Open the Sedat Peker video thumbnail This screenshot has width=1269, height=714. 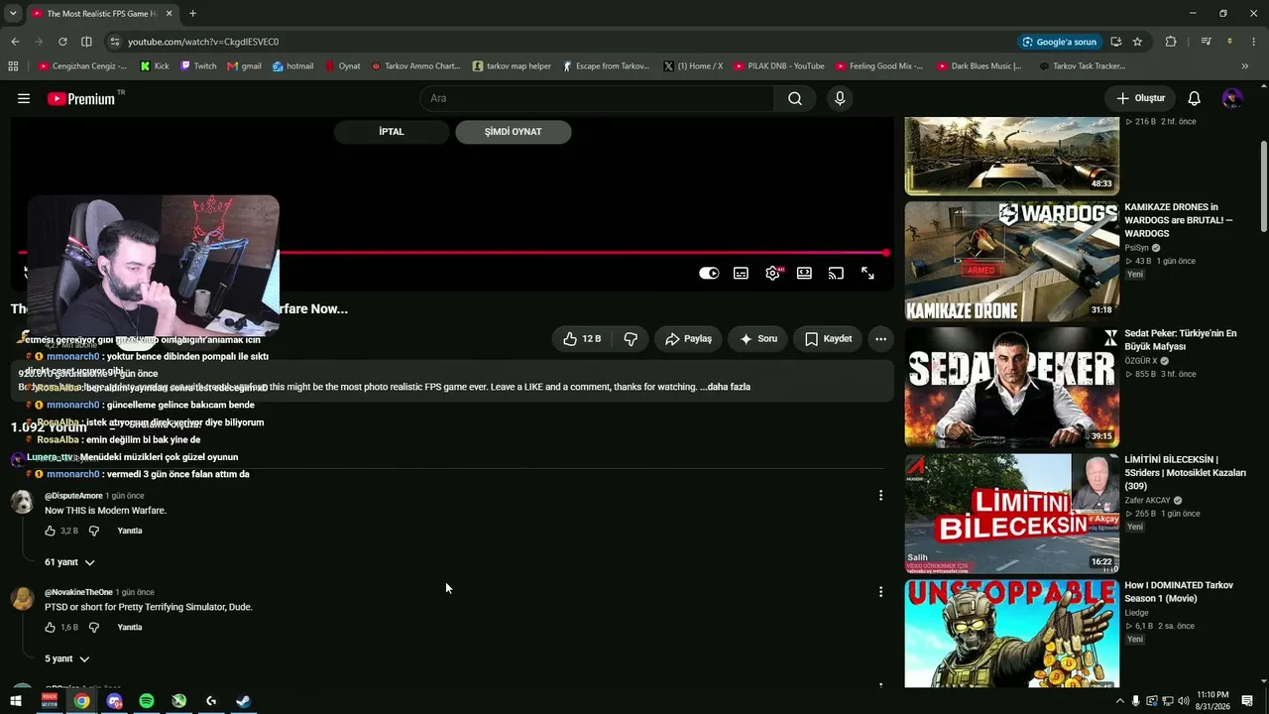(x=1011, y=388)
